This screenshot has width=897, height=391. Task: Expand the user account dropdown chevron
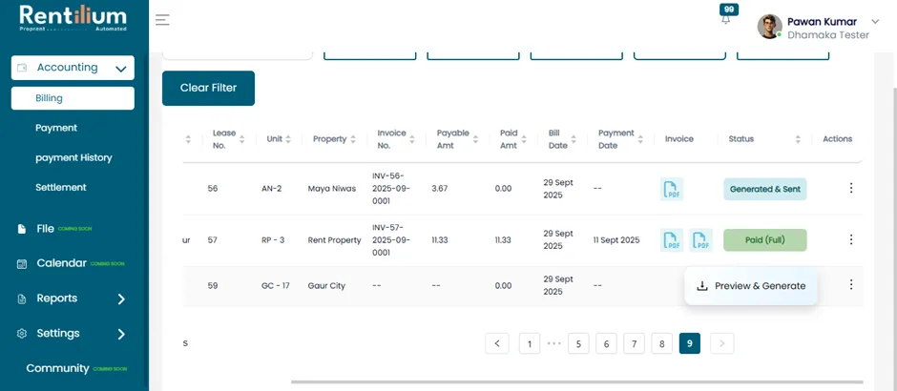[x=875, y=22]
